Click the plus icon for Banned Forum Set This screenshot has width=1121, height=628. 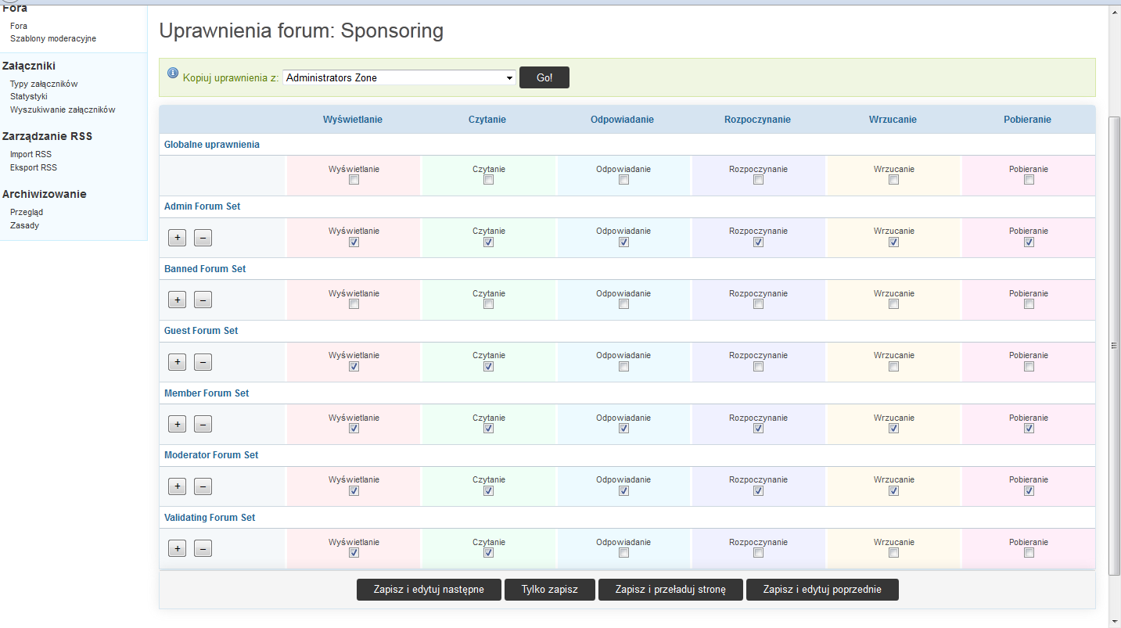[x=178, y=300]
